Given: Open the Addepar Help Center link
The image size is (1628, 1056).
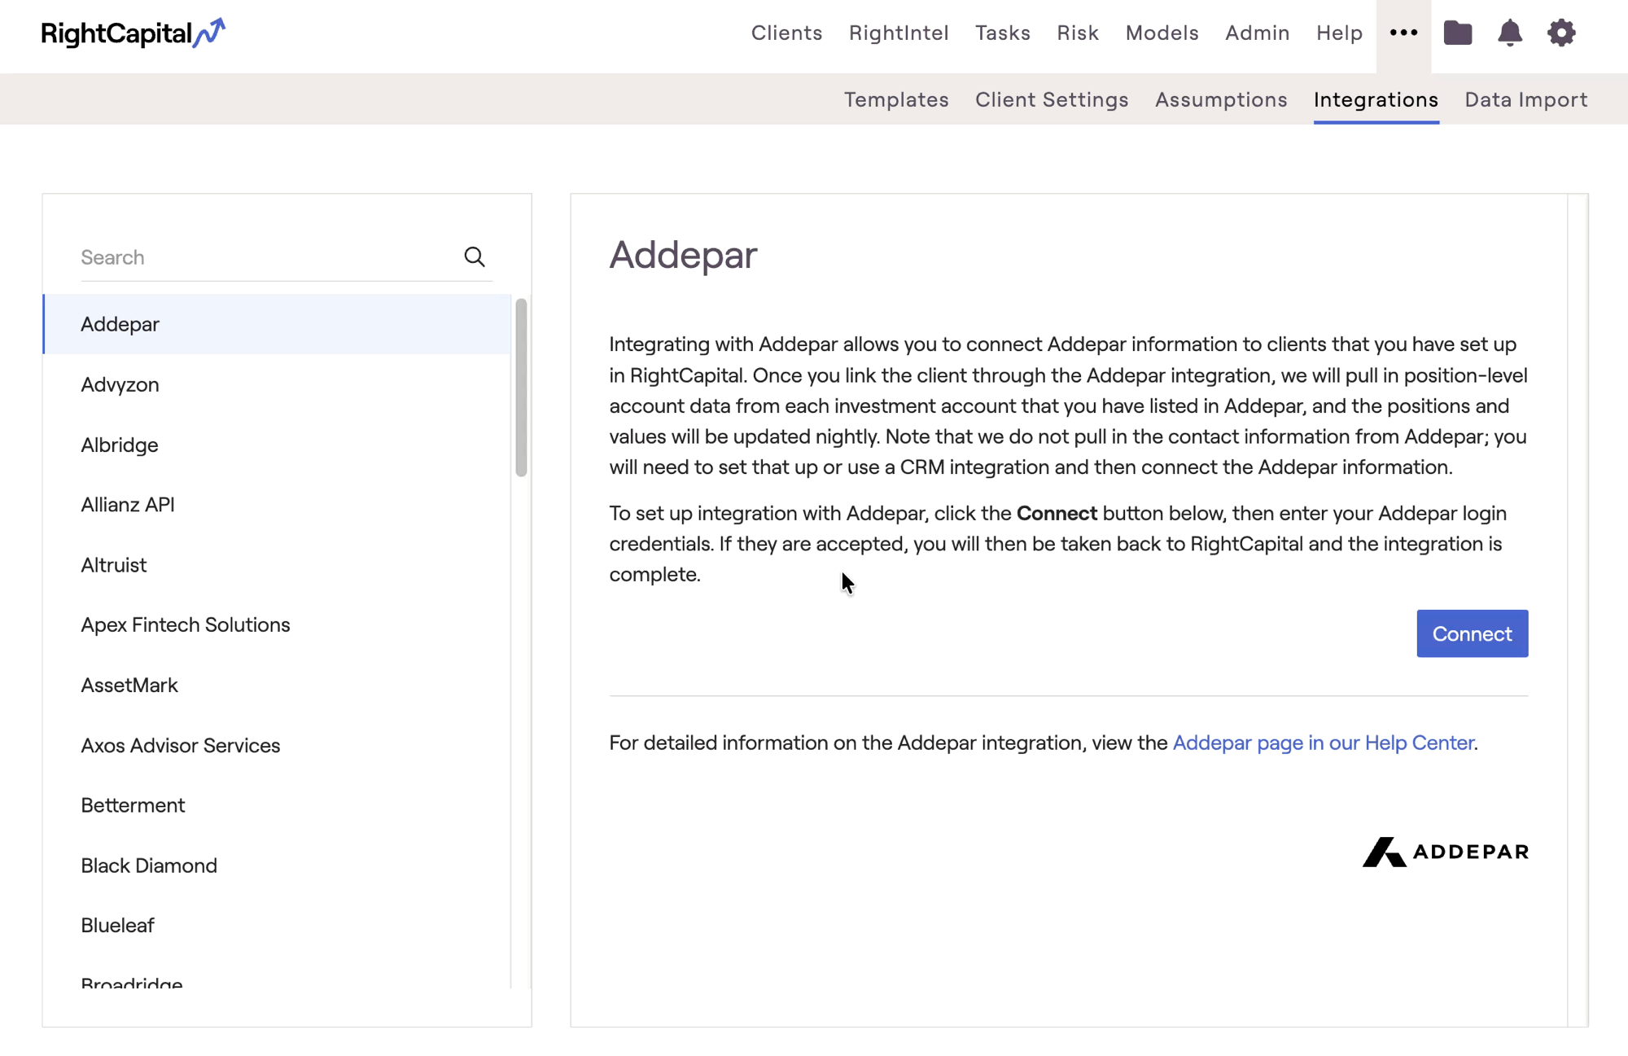Looking at the screenshot, I should coord(1324,743).
